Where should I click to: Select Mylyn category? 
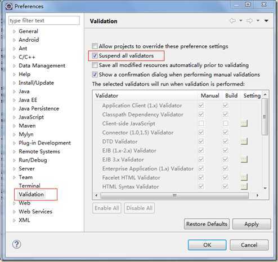[26, 134]
